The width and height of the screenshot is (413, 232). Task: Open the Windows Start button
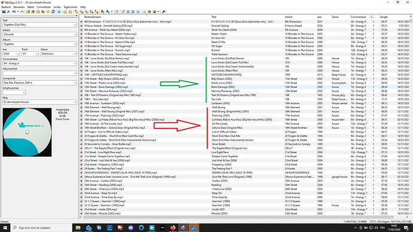click(x=5, y=228)
